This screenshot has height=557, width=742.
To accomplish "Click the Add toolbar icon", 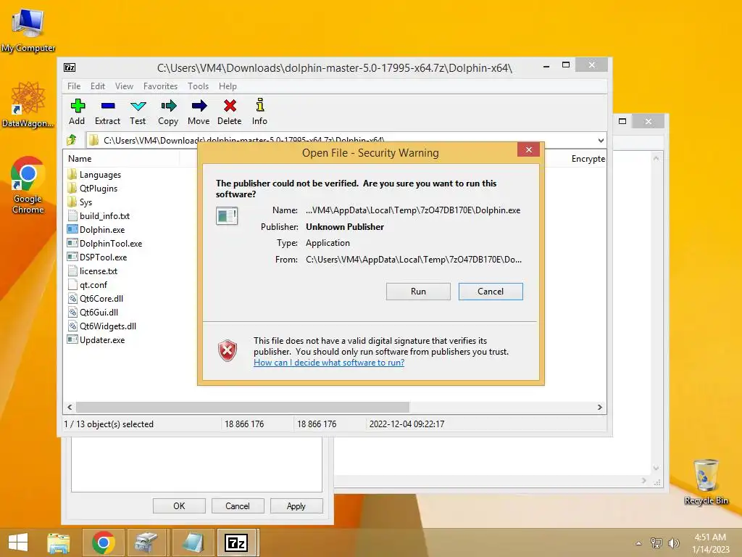I will tap(77, 106).
